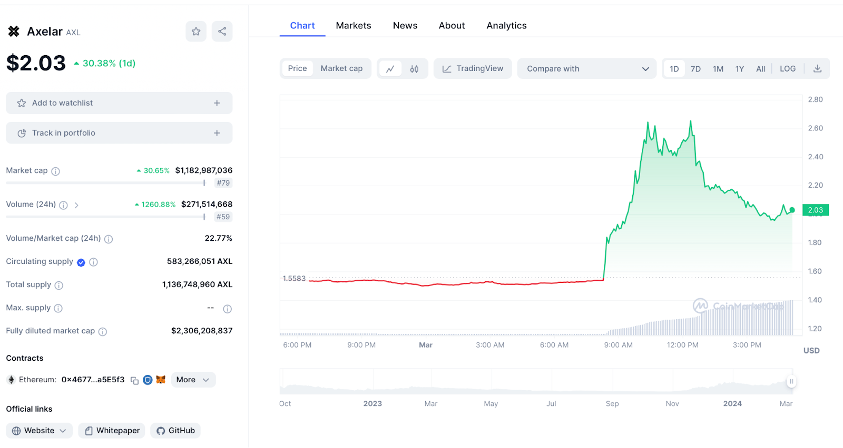
Task: Set chart range to 7D
Action: point(696,69)
